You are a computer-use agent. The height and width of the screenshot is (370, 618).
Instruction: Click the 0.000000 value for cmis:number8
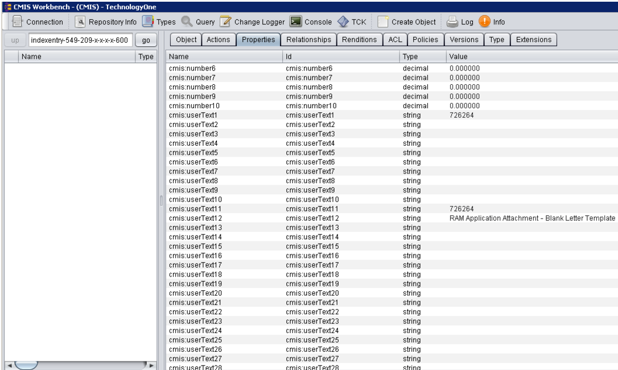click(x=465, y=87)
